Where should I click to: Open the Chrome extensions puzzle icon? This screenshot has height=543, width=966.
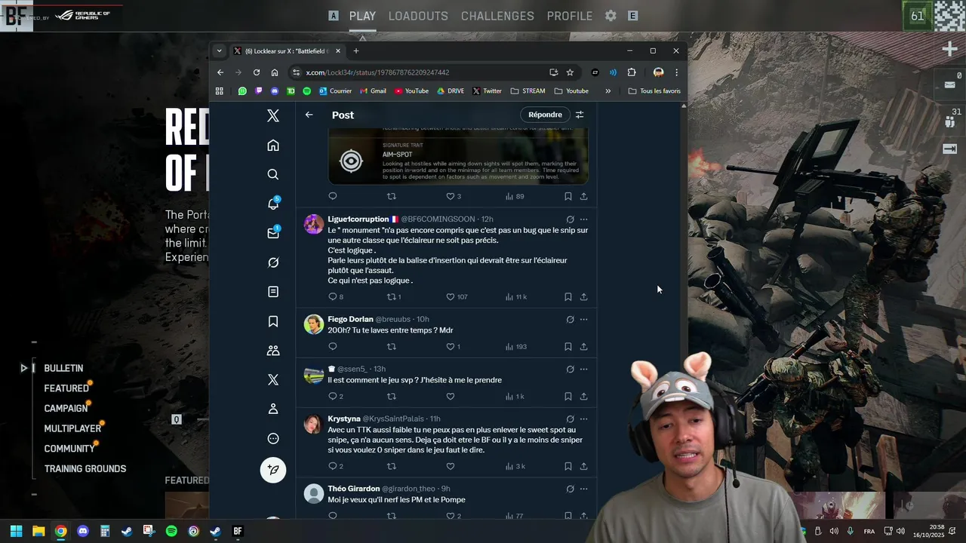[632, 72]
